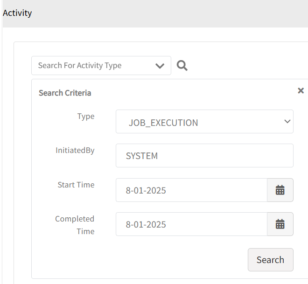This screenshot has width=308, height=284.
Task: Click the Start Time label
Action: tap(76, 185)
